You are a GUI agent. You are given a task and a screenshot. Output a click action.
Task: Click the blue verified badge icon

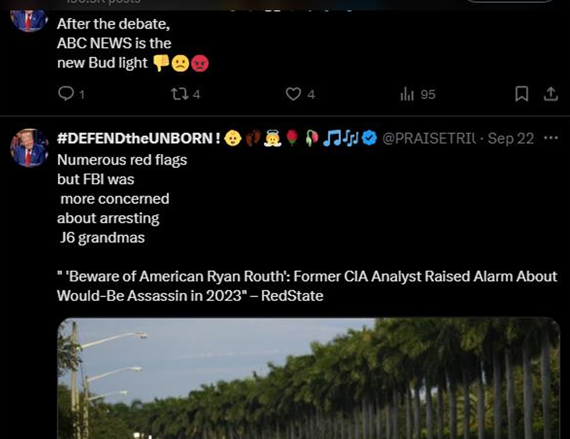coord(370,137)
